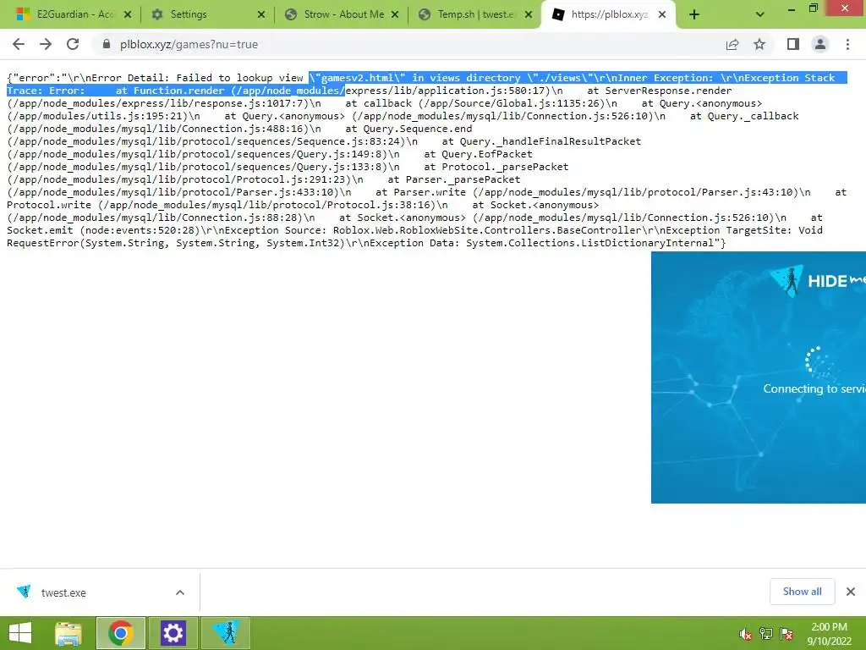Open the HideMe VPN taskbar app
The image size is (866, 650).
pos(225,633)
